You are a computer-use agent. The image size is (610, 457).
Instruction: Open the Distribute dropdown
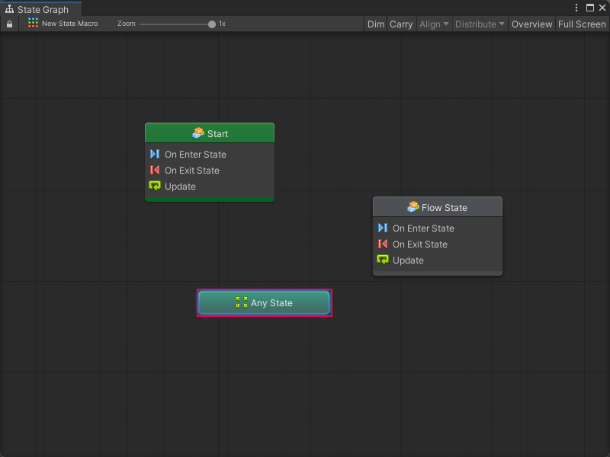pos(480,24)
